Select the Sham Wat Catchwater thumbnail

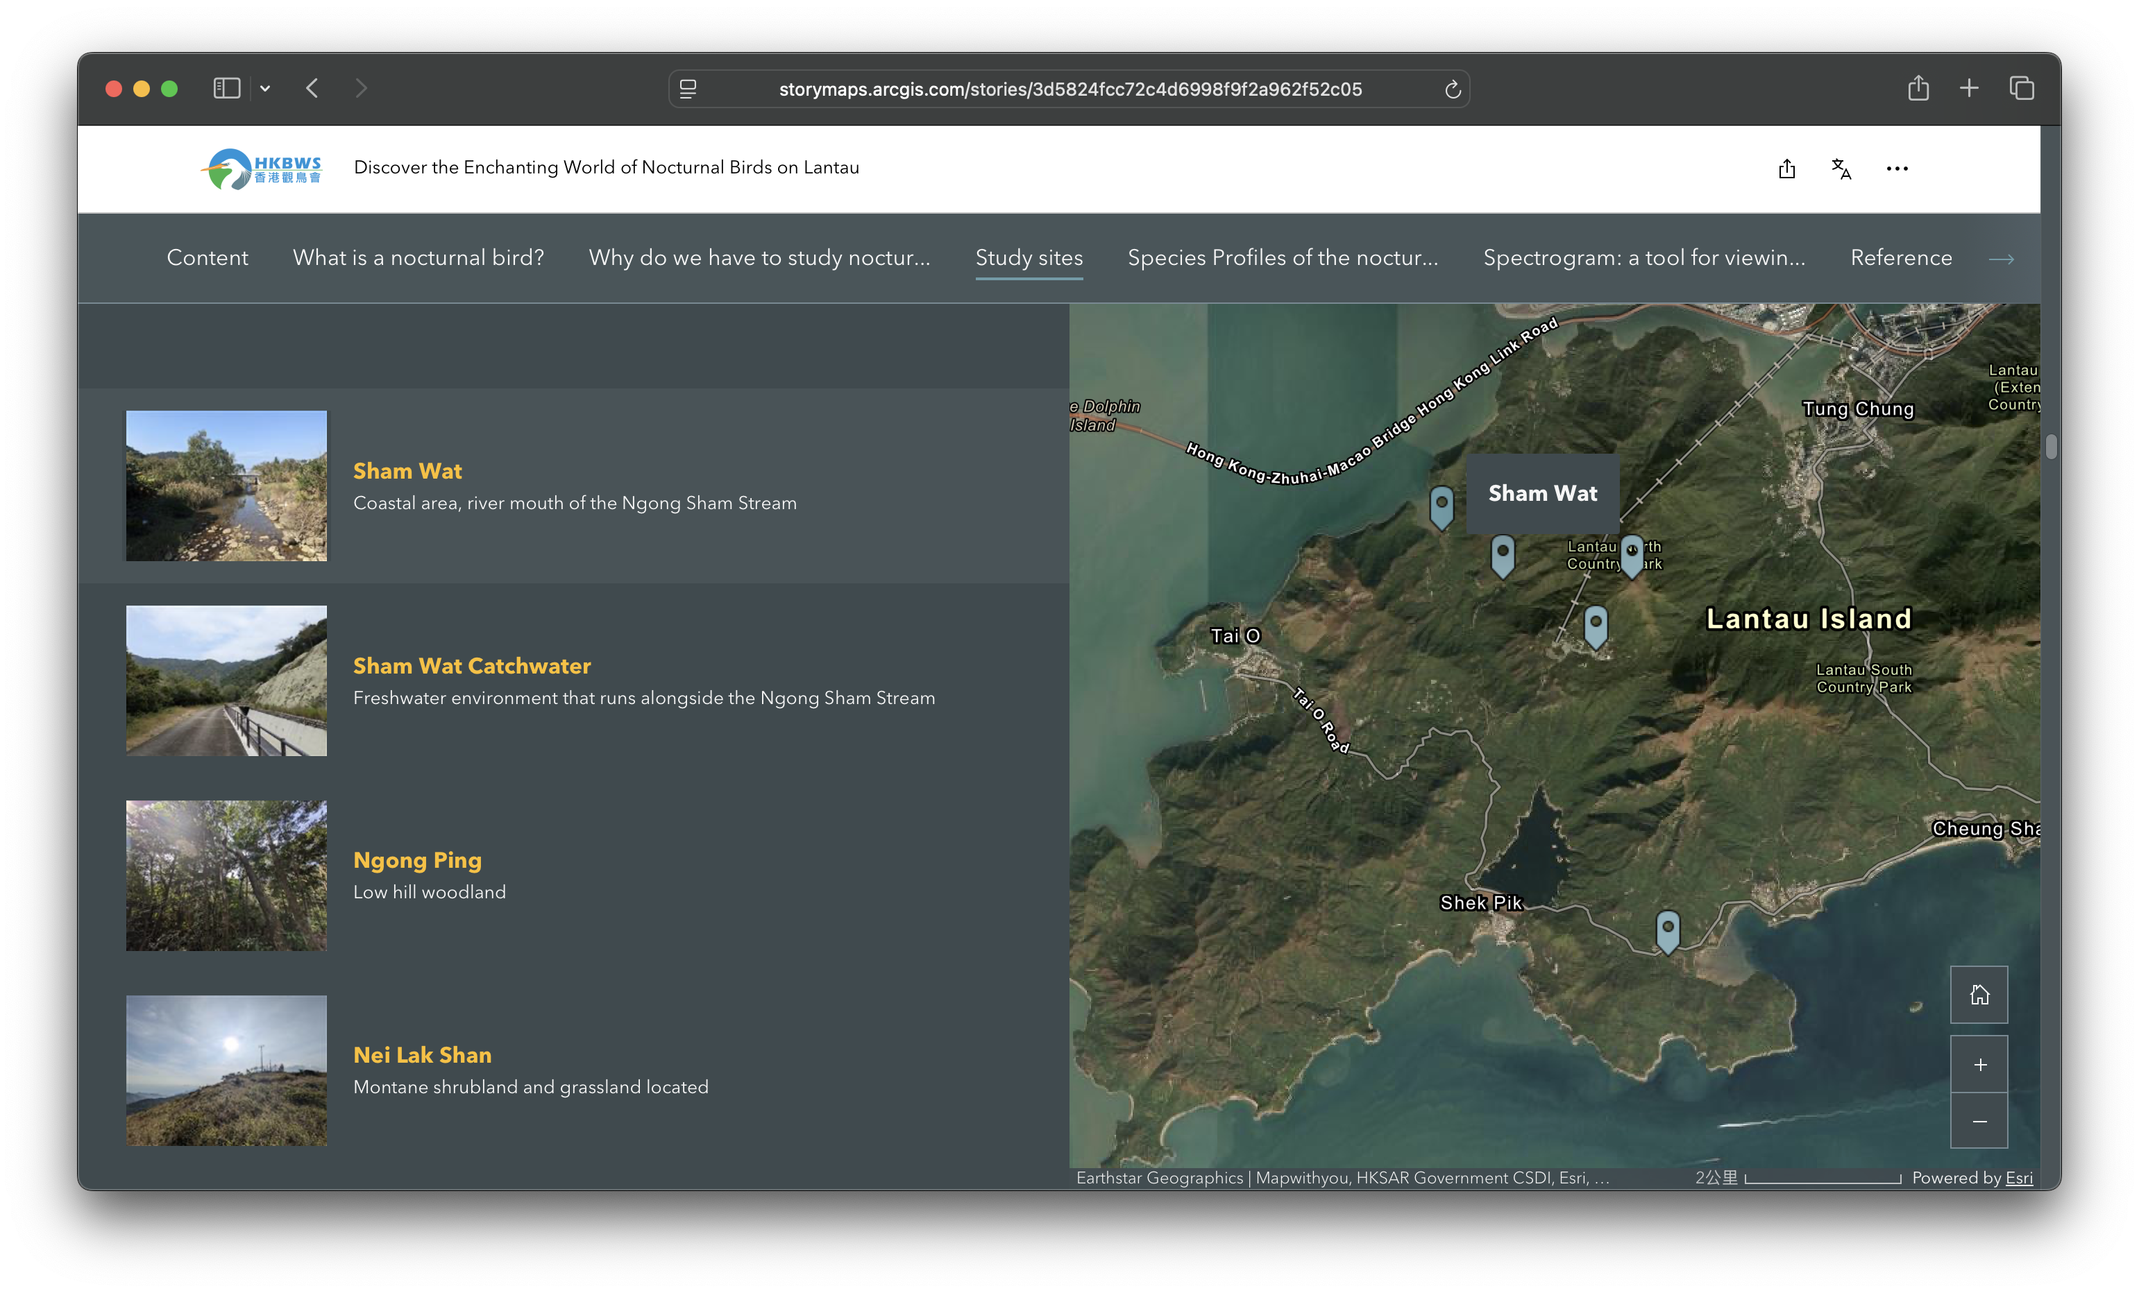tap(226, 680)
